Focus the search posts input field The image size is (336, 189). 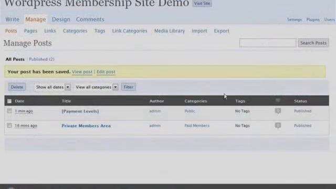pos(268,43)
